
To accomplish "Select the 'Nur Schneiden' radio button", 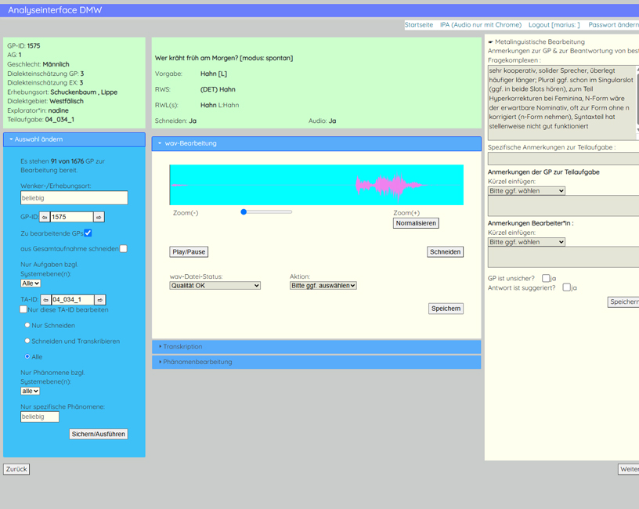I will 28,325.
